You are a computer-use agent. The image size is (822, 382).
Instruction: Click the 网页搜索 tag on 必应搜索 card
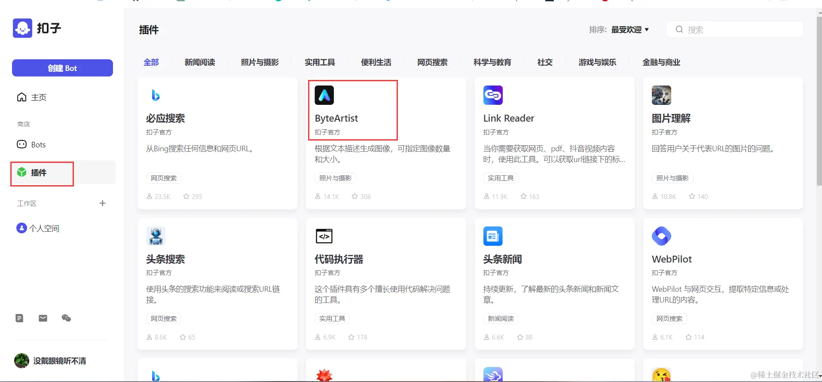(x=164, y=178)
